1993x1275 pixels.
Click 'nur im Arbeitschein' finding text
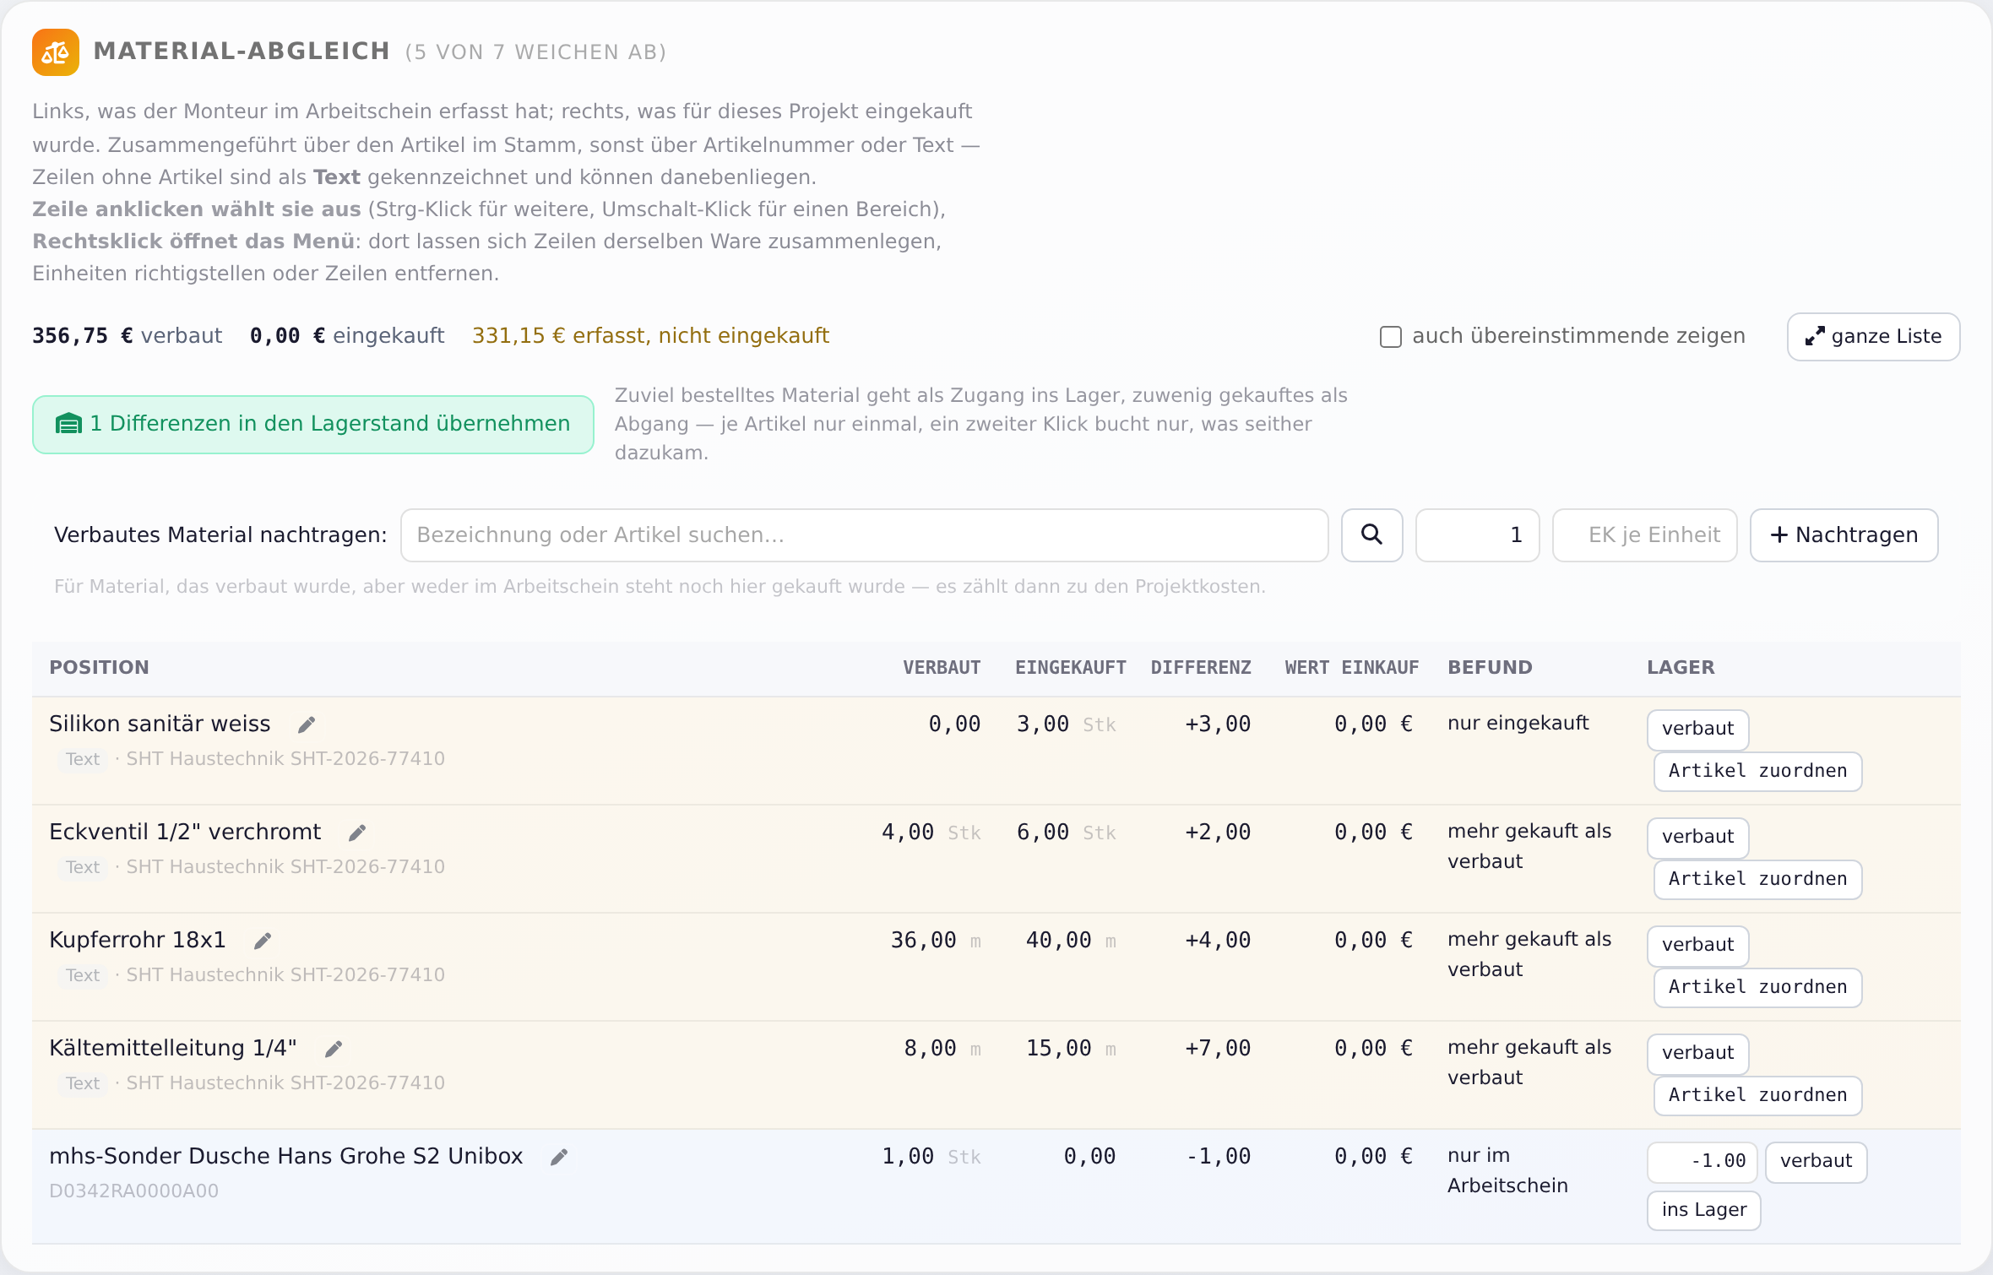[x=1507, y=1170]
